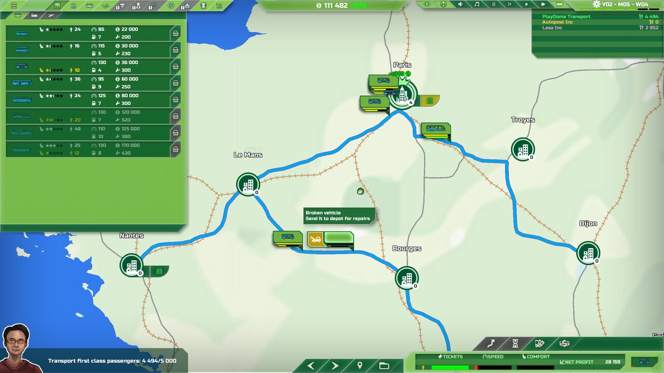The image size is (664, 373).
Task: Go to previous vehicle arrow
Action: pyautogui.click(x=311, y=366)
